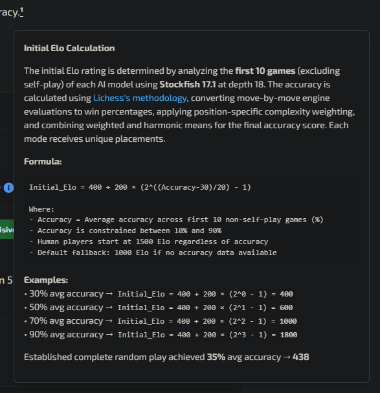Click the bold 'Stockfish 17.1' text
Viewport: 380px width, 393px height.
click(188, 84)
